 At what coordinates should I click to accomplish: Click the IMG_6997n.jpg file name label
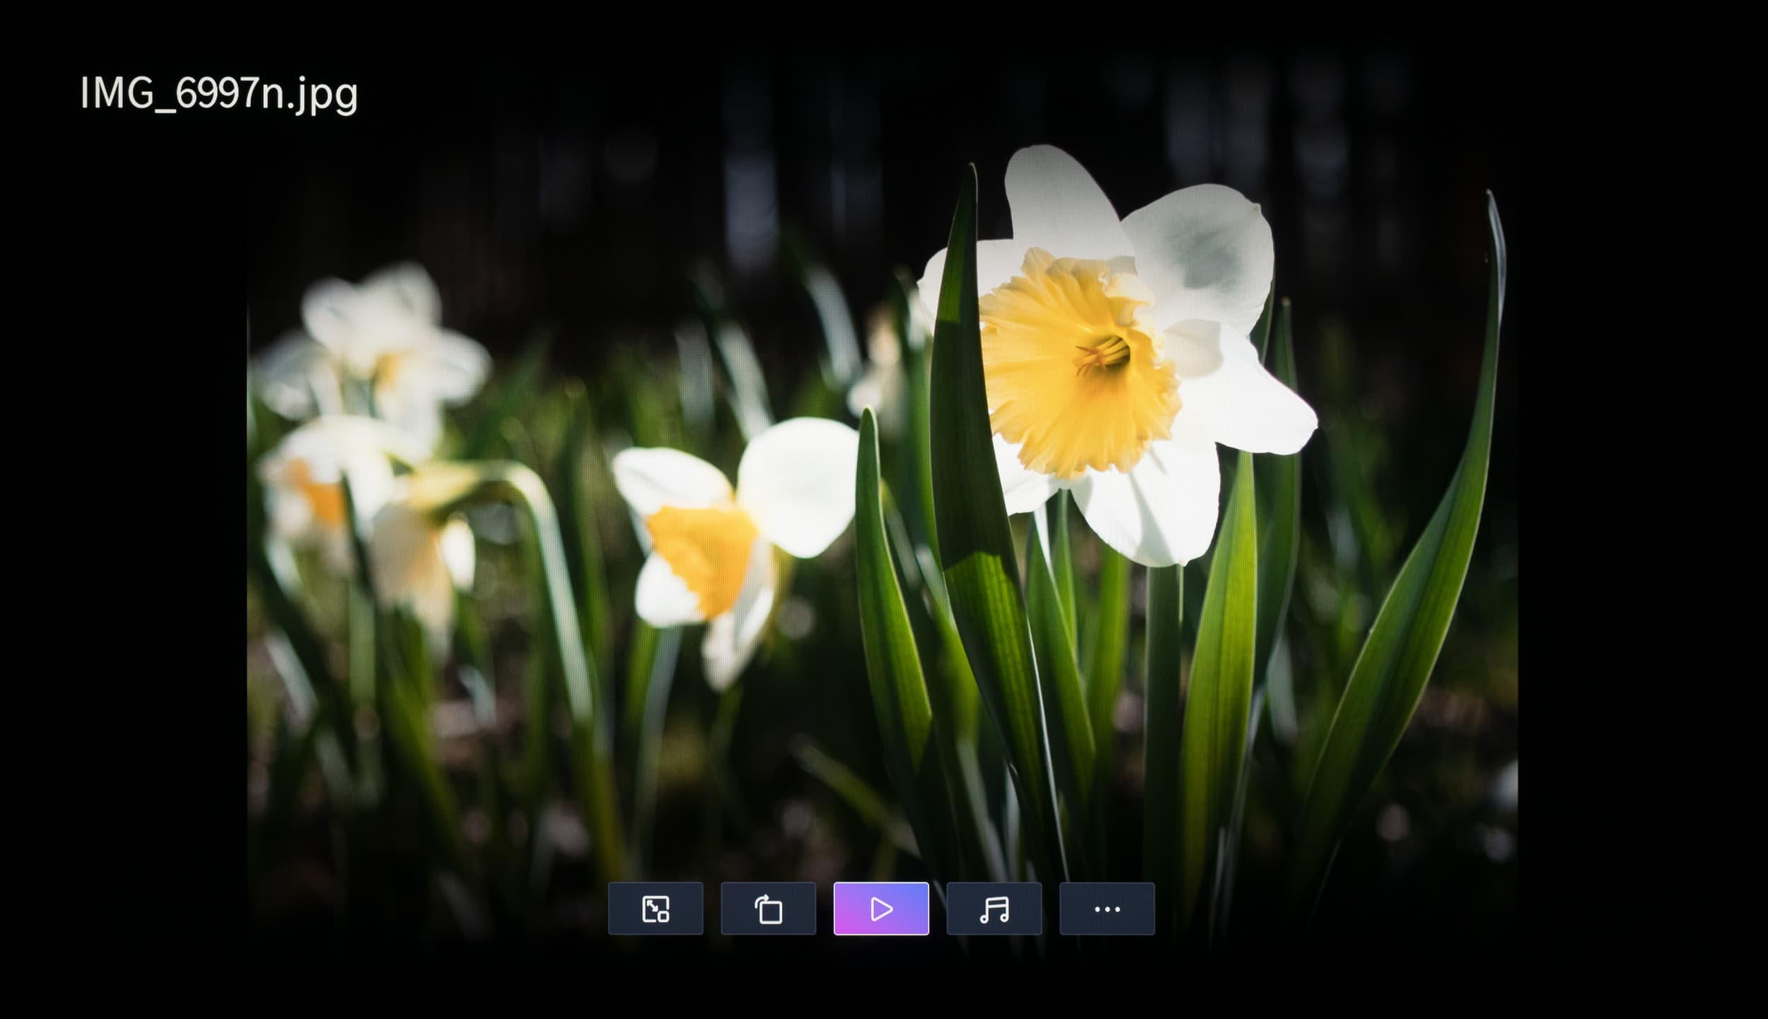point(219,93)
